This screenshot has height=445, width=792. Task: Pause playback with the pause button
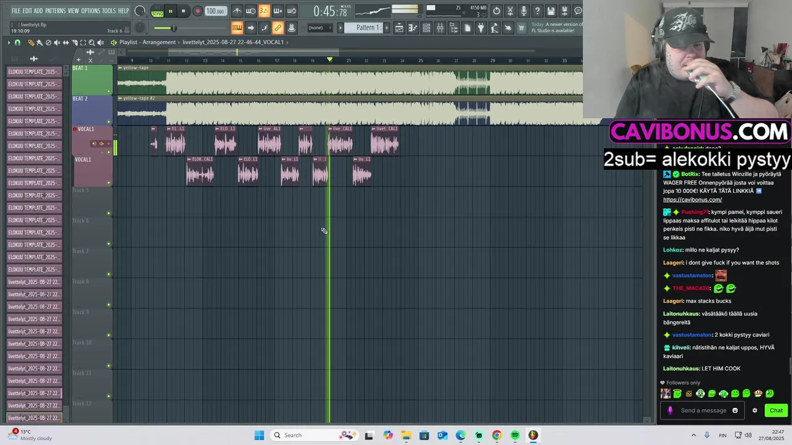point(170,11)
